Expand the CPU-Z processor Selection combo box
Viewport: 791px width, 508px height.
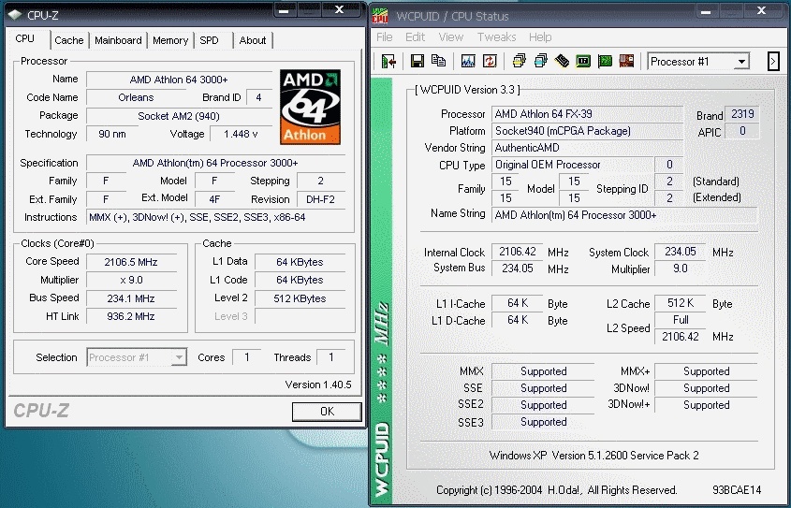coord(138,357)
